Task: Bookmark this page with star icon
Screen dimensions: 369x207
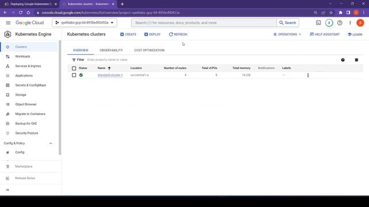Action: [331, 13]
